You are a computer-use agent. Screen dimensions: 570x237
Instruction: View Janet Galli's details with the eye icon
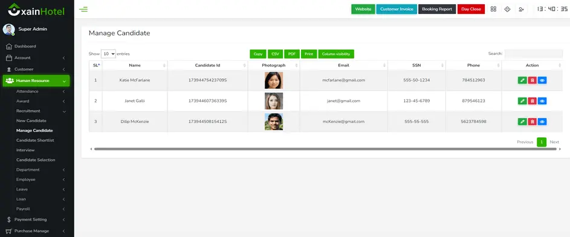tap(542, 101)
